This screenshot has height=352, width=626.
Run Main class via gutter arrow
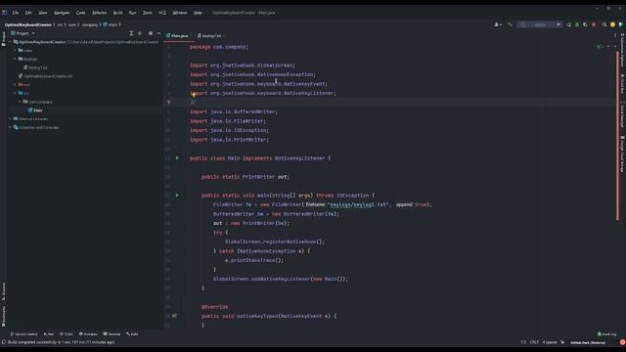click(x=177, y=158)
